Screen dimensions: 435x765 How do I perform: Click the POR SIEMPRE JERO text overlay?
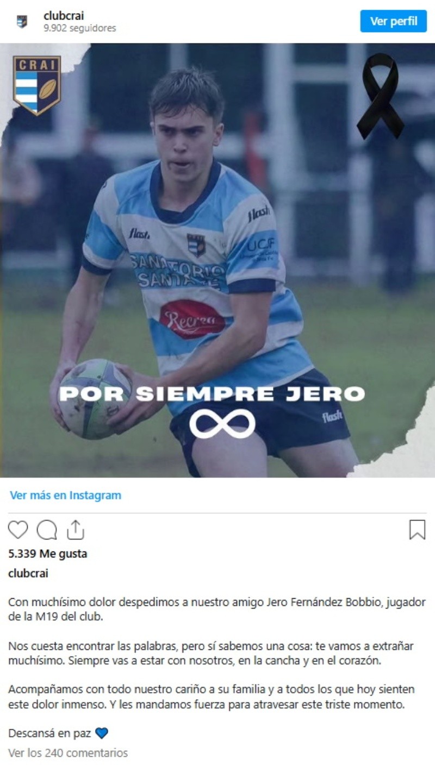tap(212, 394)
